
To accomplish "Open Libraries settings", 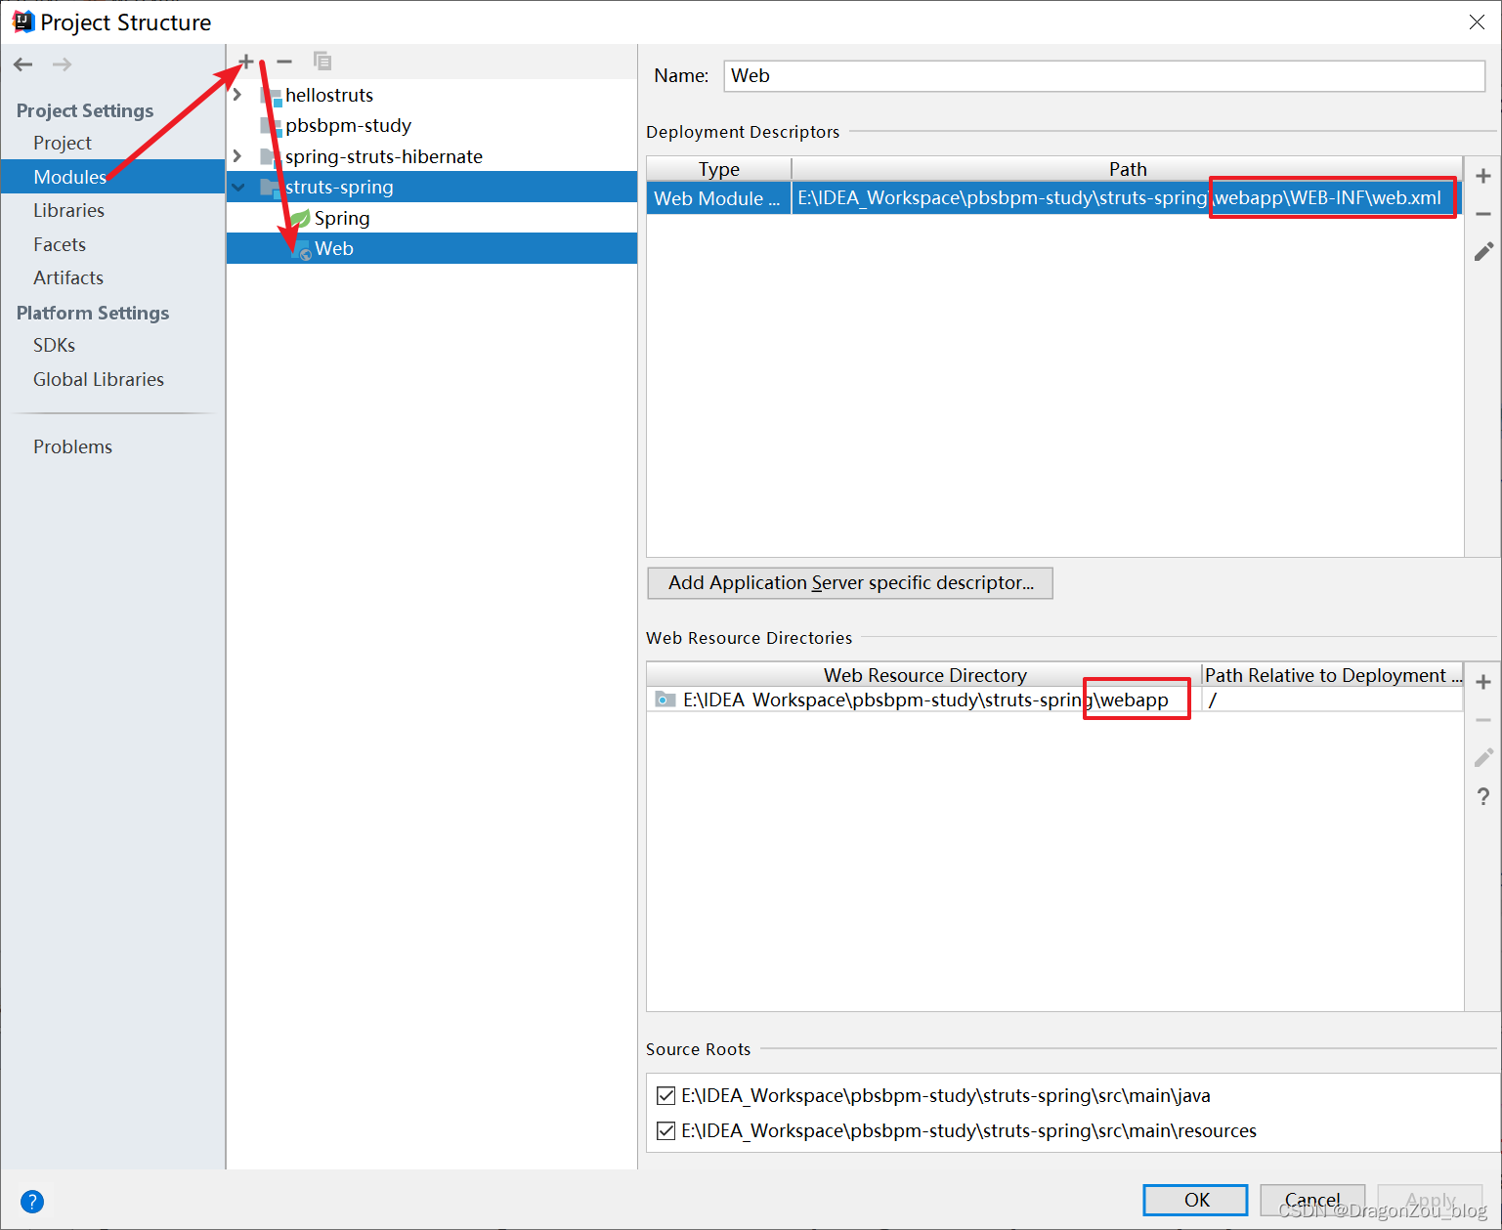I will click(x=68, y=210).
